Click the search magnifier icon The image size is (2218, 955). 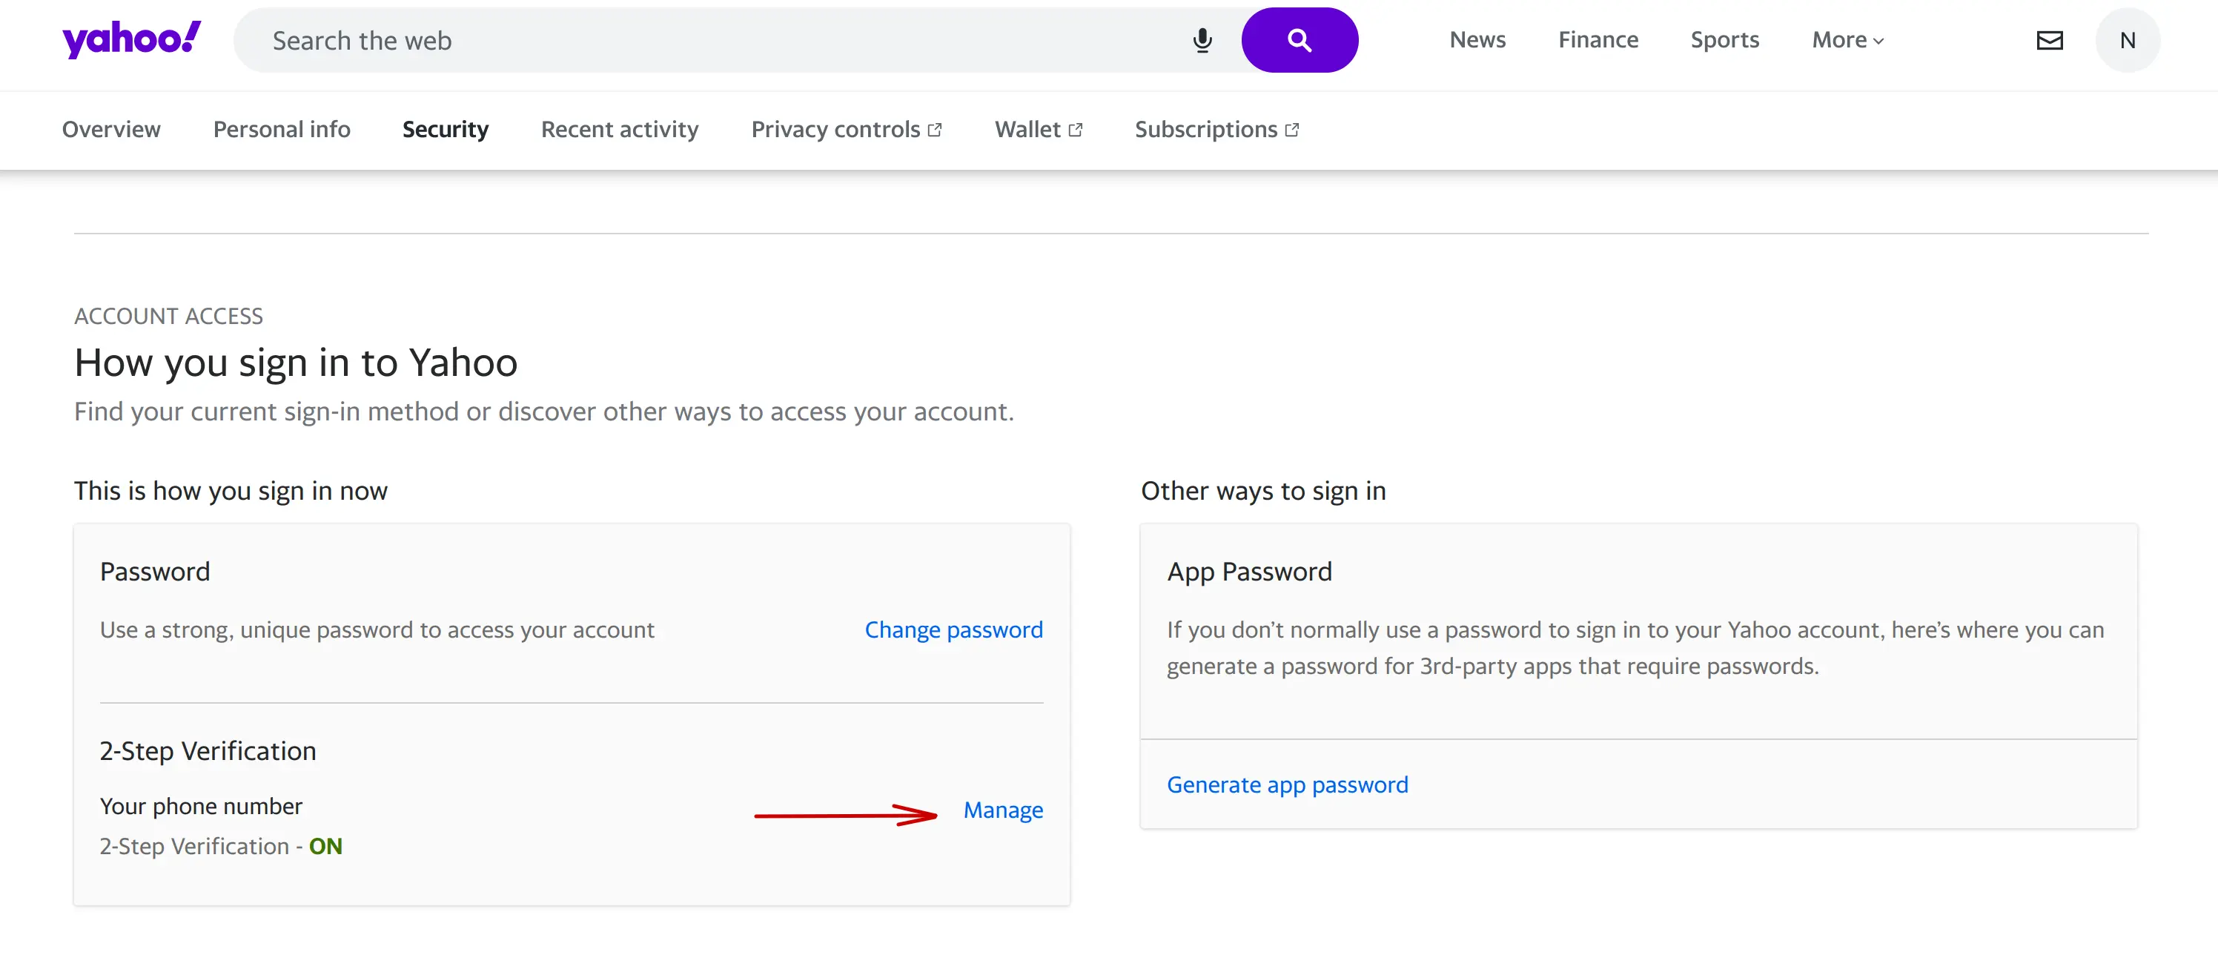pyautogui.click(x=1297, y=39)
